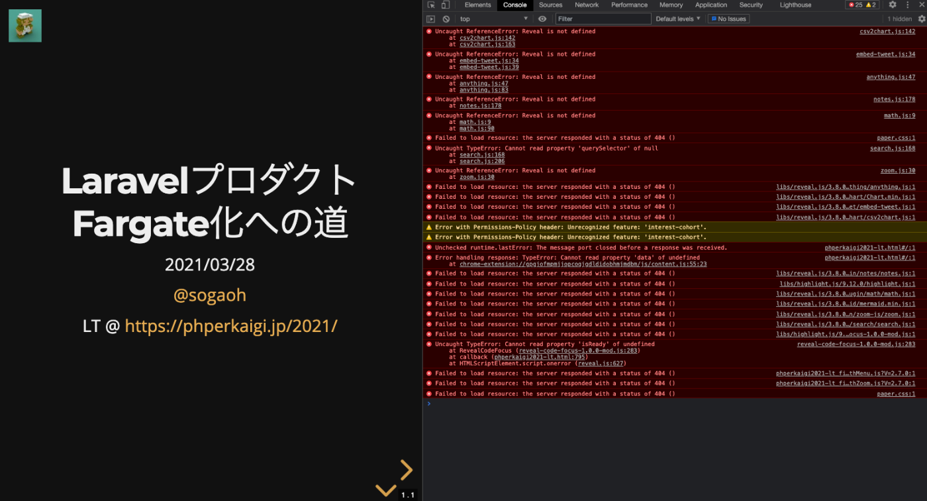This screenshot has width=927, height=501.
Task: Open stack trace link csv2chart.js:163
Action: [x=487, y=44]
